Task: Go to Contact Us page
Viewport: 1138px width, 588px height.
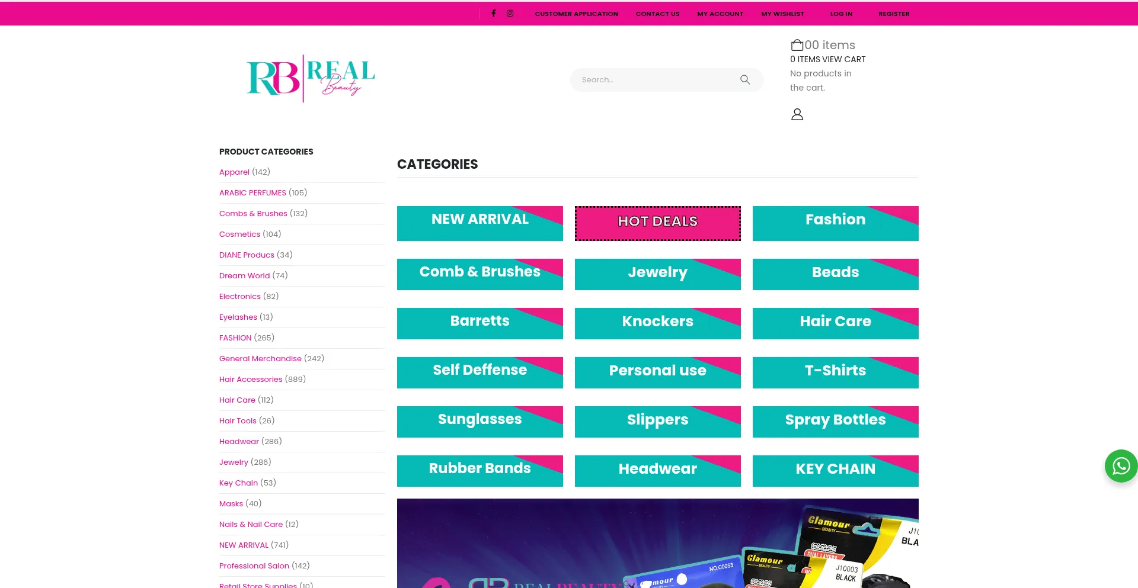Action: 657,14
